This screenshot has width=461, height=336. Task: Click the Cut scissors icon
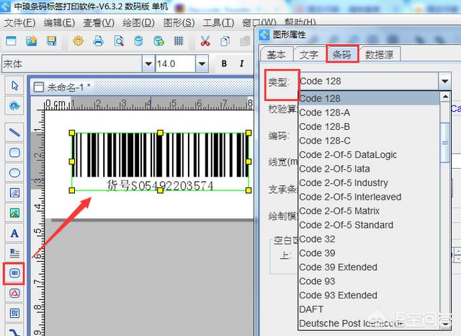pyautogui.click(x=205, y=40)
